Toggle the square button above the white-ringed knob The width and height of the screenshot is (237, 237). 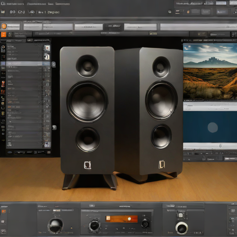pyautogui.click(x=181, y=215)
